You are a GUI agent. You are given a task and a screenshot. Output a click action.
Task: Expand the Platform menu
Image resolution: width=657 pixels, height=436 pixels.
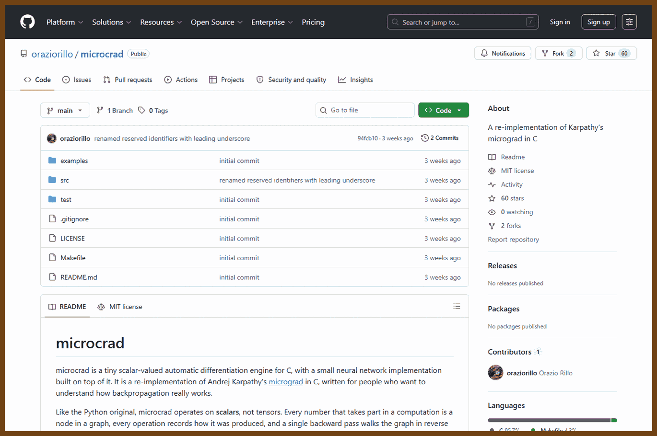[65, 22]
